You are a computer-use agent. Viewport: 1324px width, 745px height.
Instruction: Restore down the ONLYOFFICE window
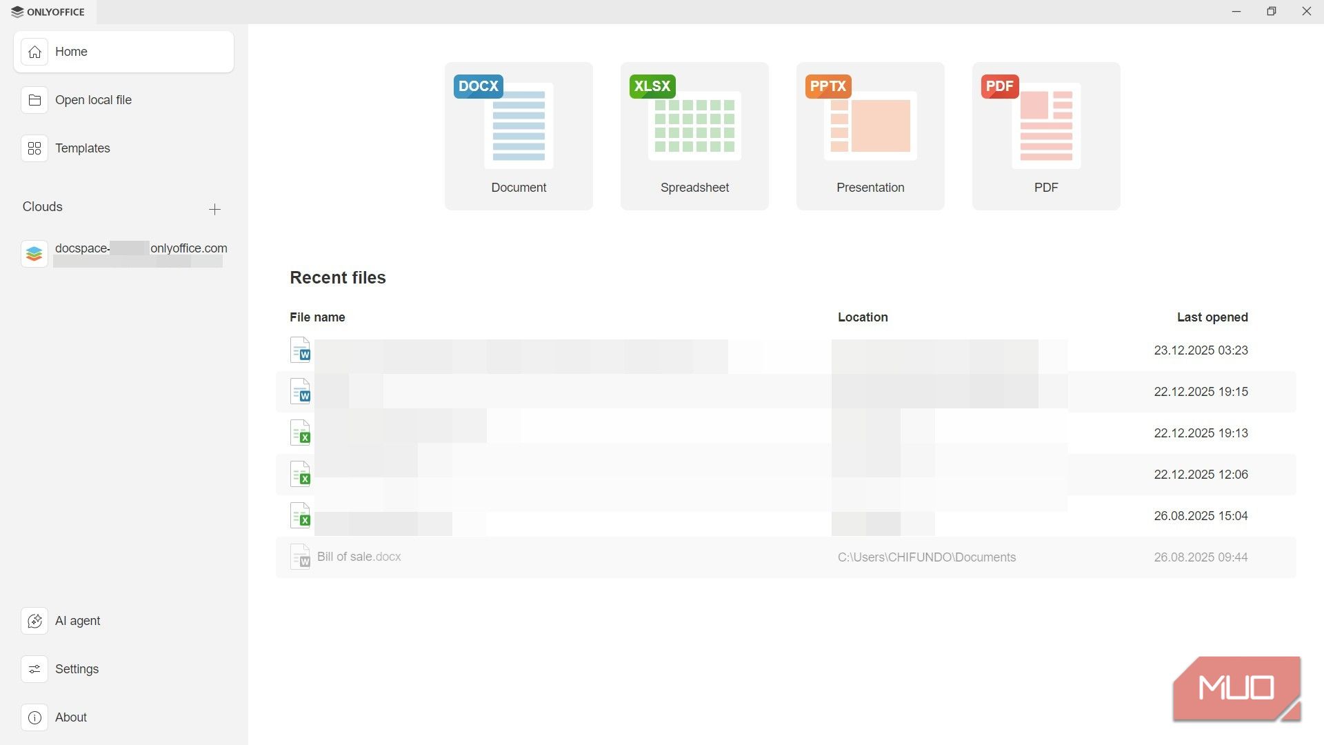(x=1272, y=12)
